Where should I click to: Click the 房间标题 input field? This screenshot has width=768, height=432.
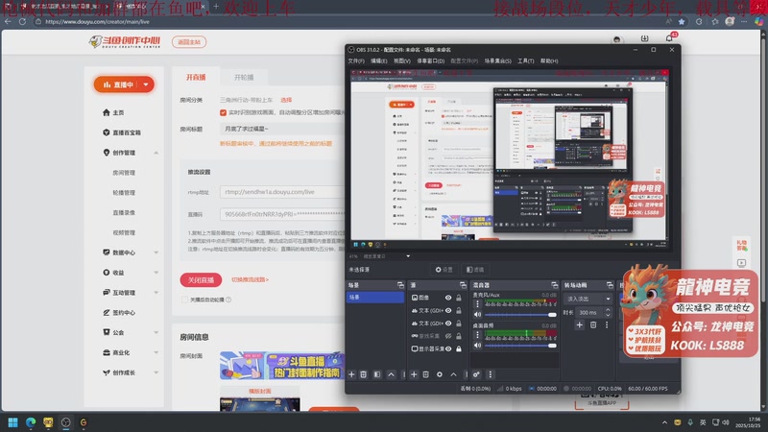281,129
